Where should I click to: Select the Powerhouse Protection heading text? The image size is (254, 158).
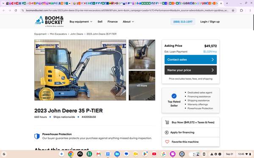(x=57, y=134)
